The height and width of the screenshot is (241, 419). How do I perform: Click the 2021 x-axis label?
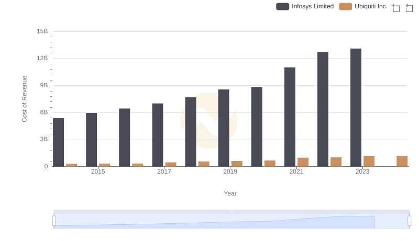tap(296, 171)
